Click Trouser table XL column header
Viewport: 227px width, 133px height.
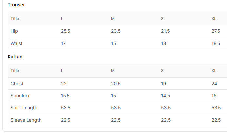pos(214,19)
